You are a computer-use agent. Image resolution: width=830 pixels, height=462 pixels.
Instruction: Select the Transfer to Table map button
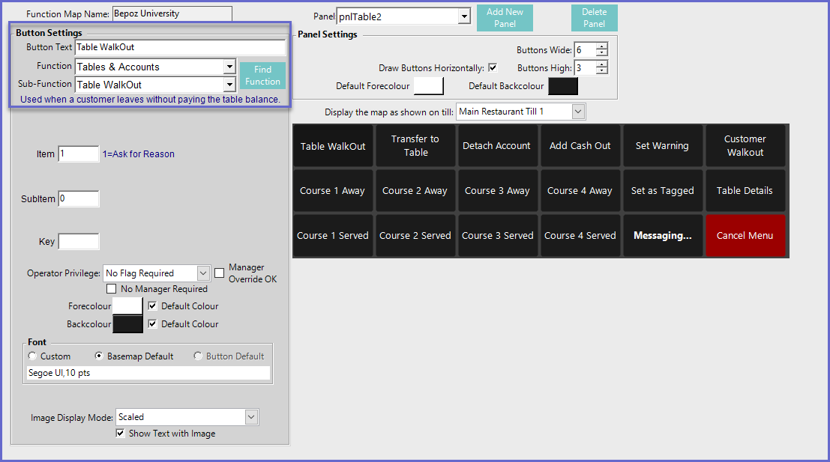click(415, 146)
